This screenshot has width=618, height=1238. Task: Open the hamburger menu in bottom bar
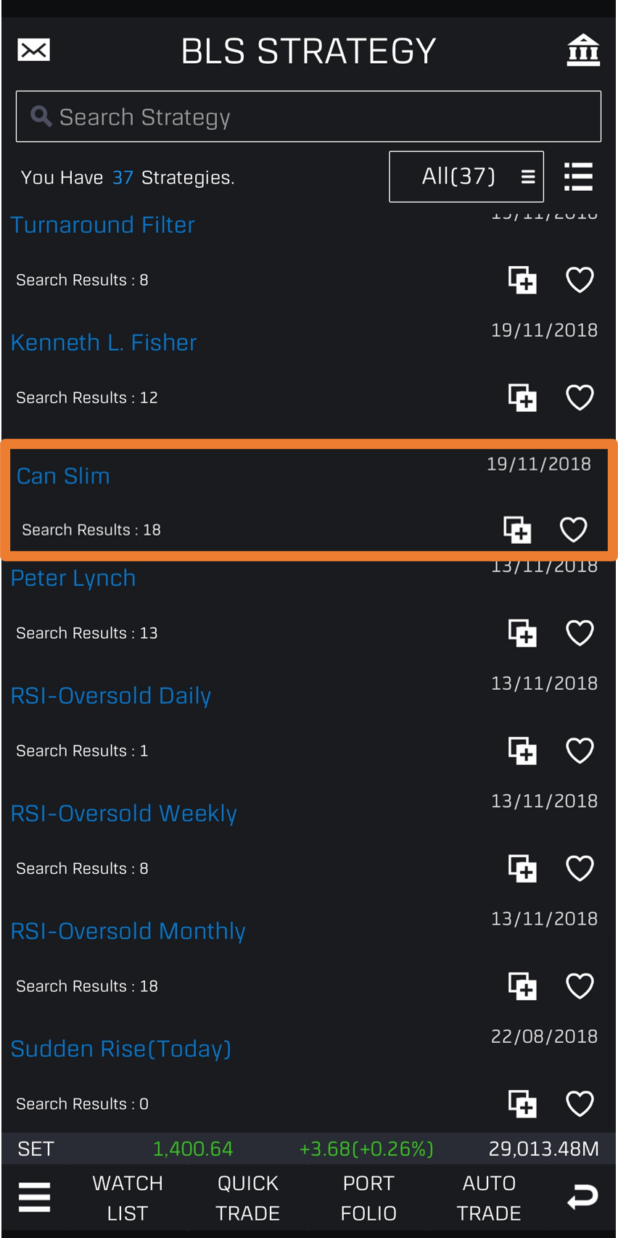[x=34, y=1197]
